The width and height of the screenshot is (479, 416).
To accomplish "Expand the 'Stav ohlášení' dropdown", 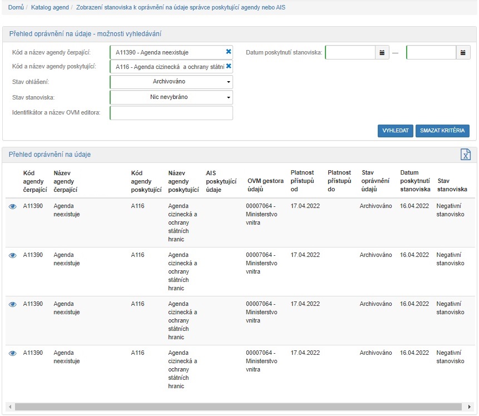I will [171, 82].
